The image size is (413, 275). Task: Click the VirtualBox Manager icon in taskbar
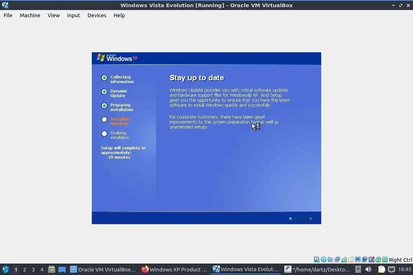(x=73, y=269)
